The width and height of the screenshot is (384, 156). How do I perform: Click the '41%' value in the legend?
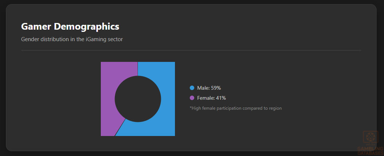click(x=221, y=98)
